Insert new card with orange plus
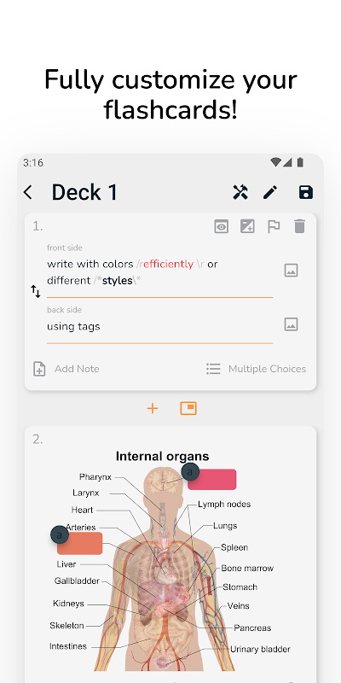341x683 pixels. coord(153,408)
